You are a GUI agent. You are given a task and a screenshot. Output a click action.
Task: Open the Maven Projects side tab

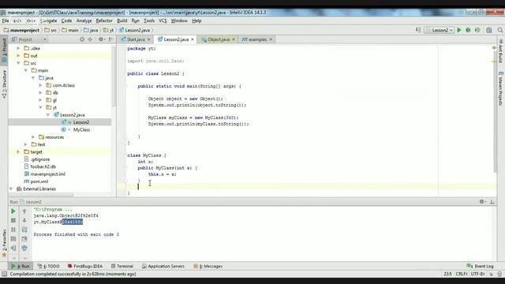click(x=500, y=88)
